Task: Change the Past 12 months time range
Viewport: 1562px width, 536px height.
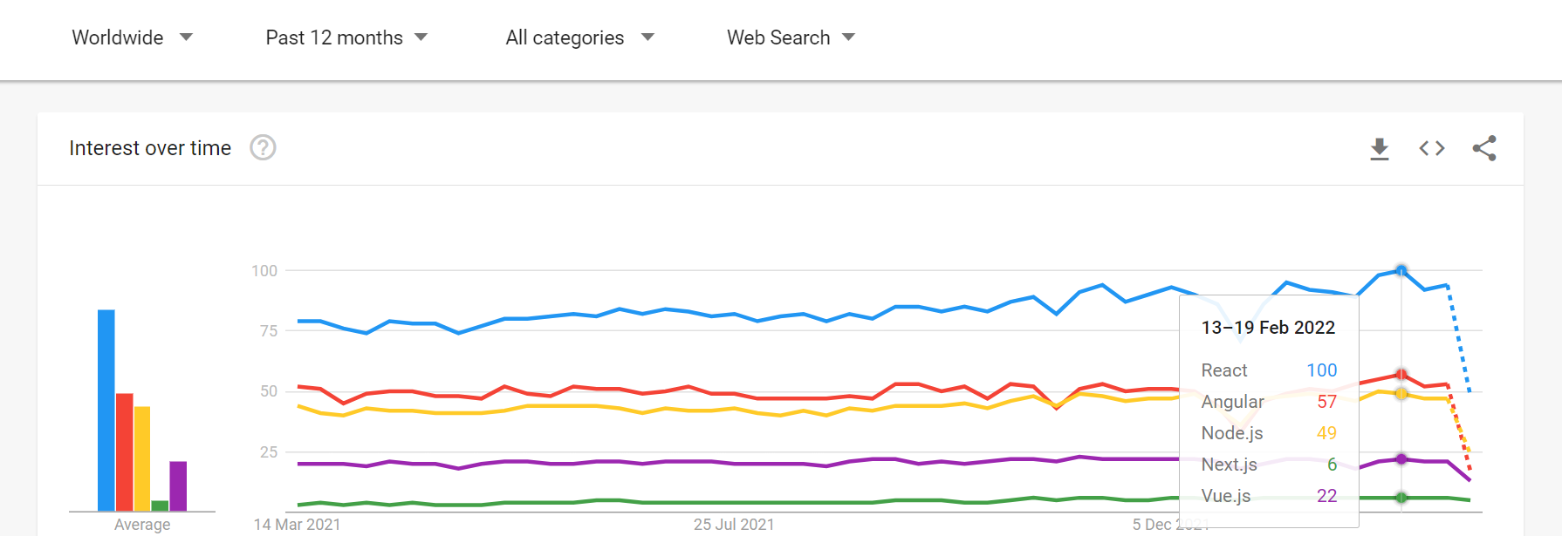Action: tap(346, 37)
